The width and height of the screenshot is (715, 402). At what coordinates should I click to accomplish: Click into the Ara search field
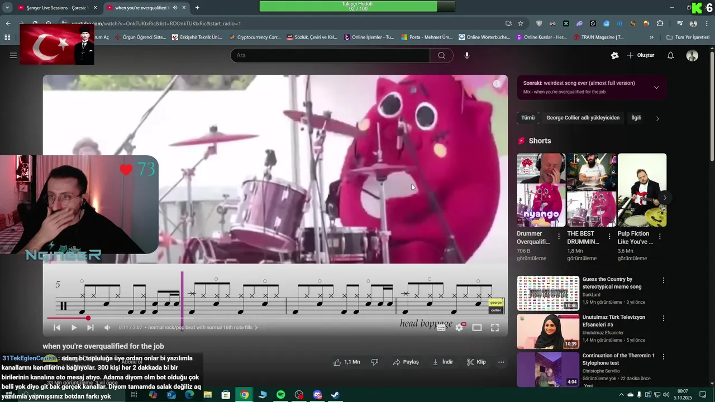(330, 55)
